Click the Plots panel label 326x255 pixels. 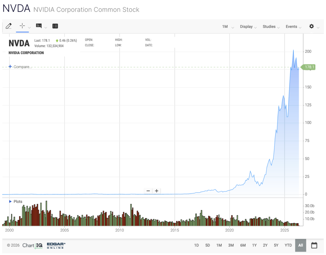pyautogui.click(x=18, y=201)
